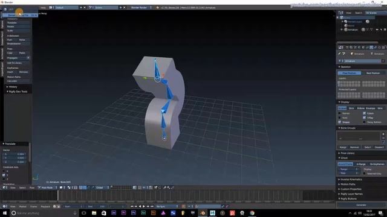
Task: Toggle the 3D manipulator widget icon
Action: tap(80, 187)
